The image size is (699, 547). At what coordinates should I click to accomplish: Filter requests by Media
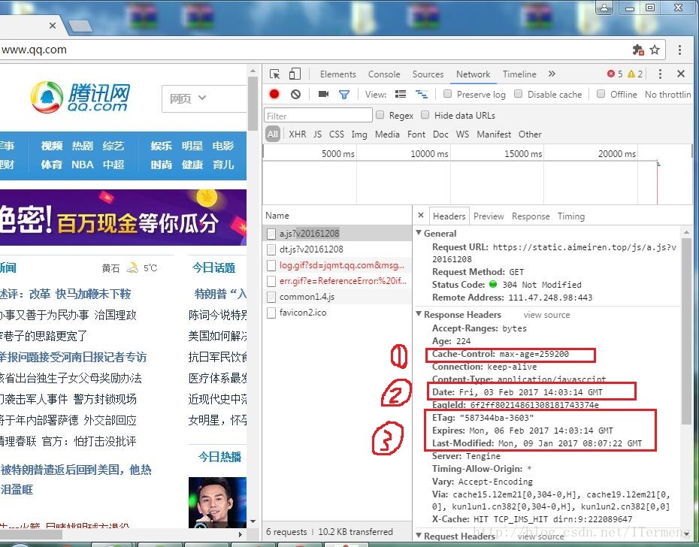(387, 134)
